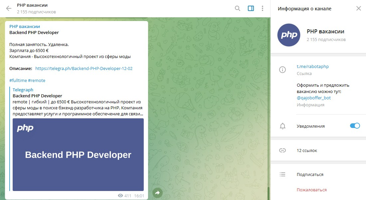Open search in the channel
Image resolution: width=366 pixels, height=200 pixels.
(237, 8)
